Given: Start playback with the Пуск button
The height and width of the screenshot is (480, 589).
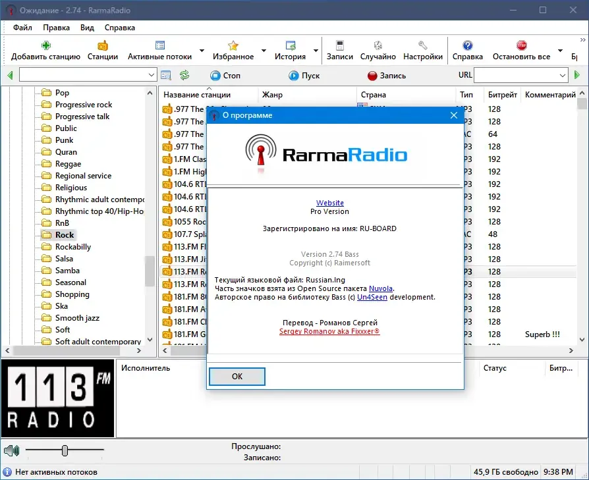Looking at the screenshot, I should [304, 76].
